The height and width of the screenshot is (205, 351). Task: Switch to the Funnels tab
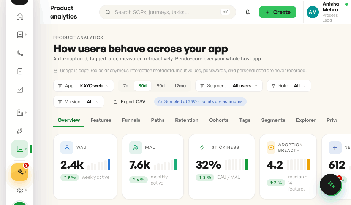(131, 120)
